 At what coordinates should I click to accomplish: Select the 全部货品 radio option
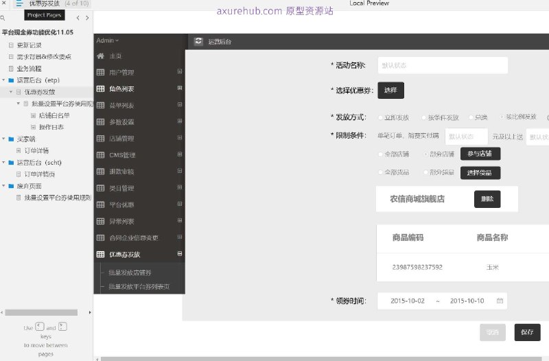pos(380,172)
